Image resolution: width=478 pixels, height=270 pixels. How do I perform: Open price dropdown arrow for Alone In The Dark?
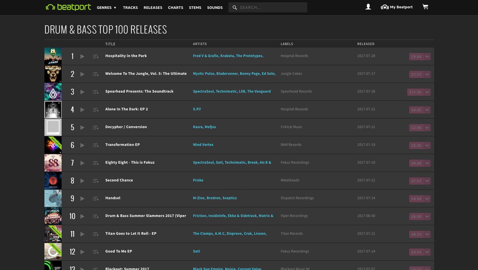click(x=427, y=110)
